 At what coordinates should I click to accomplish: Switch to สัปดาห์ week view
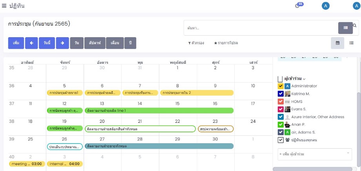(95, 43)
